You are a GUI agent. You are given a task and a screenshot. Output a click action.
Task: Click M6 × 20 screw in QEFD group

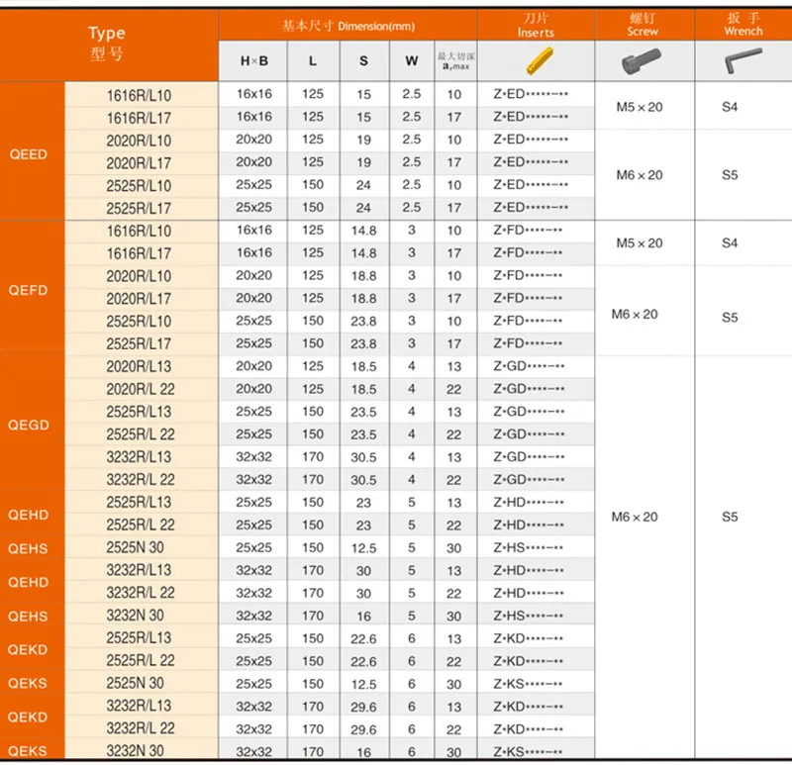pos(635,315)
